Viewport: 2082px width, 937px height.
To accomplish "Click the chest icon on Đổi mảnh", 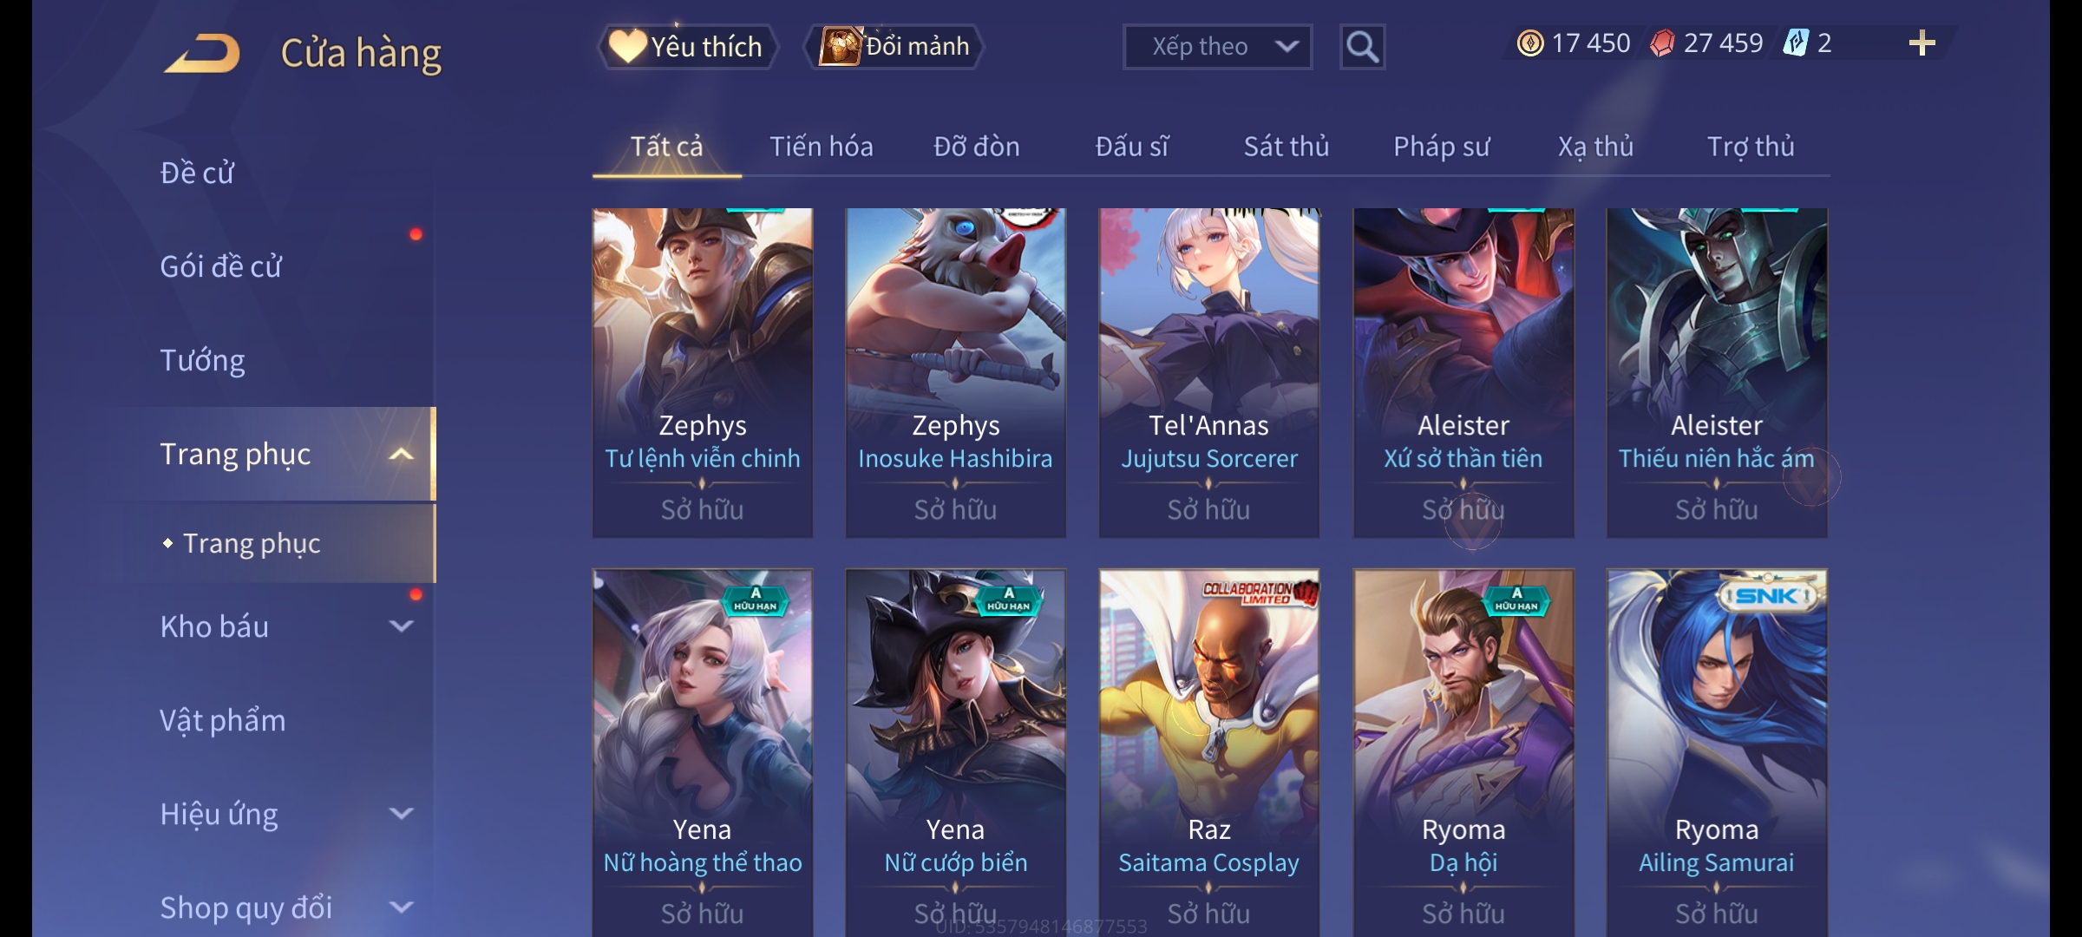I will click(x=841, y=46).
